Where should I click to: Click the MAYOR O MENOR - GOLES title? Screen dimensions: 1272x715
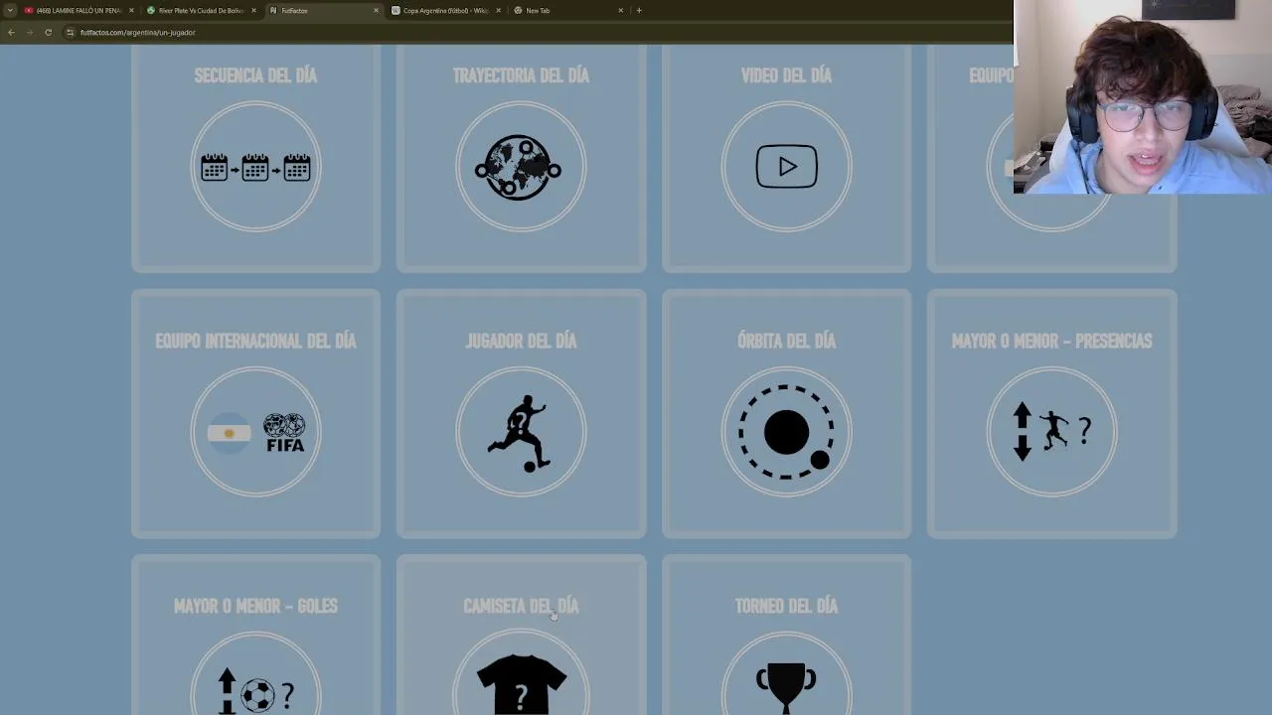[x=255, y=606]
